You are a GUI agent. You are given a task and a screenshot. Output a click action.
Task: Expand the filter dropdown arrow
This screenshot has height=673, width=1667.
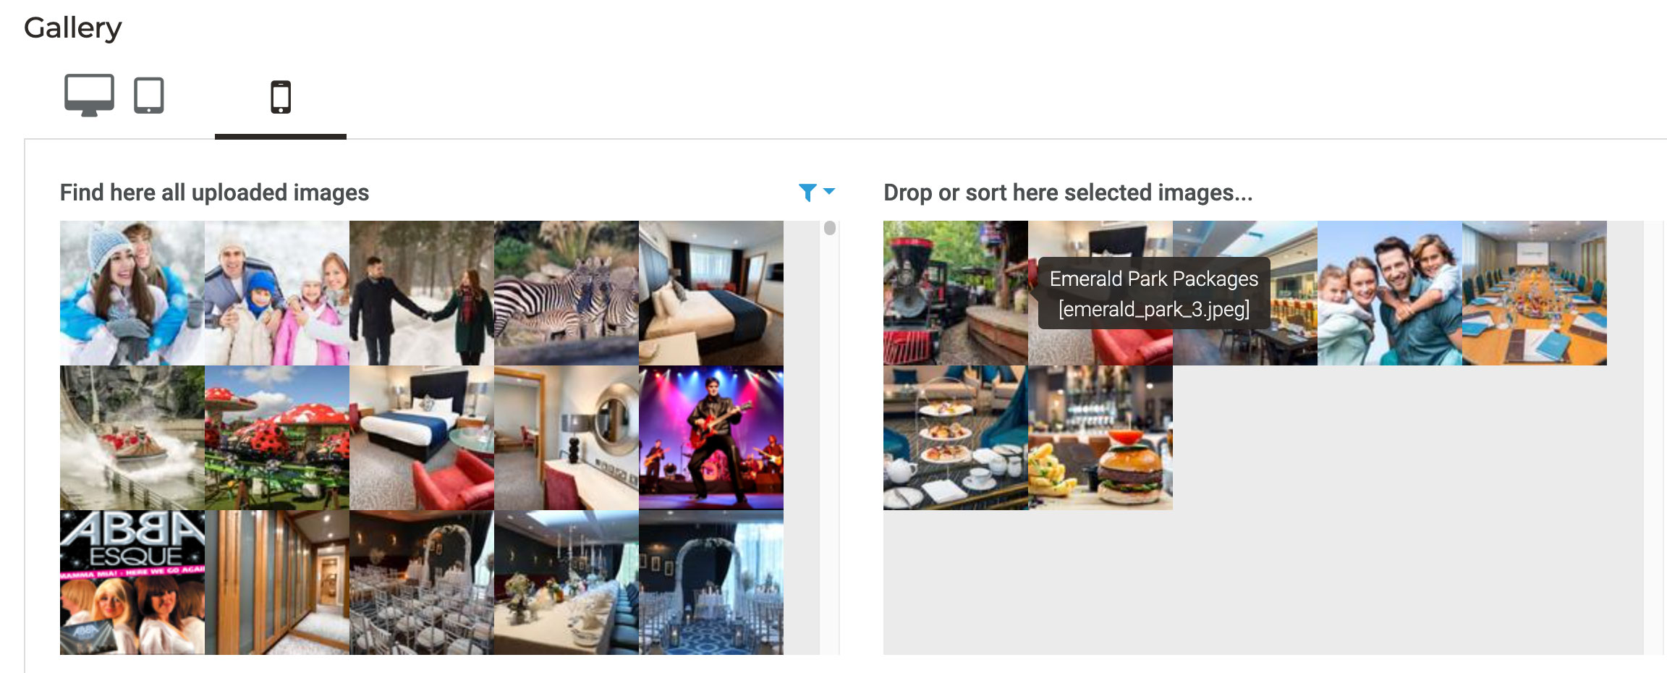pyautogui.click(x=829, y=192)
